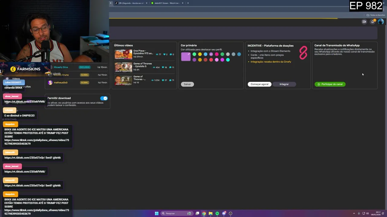Screen dimensions: 387x217
Task: Click the microphone tray icon
Action: (359, 213)
